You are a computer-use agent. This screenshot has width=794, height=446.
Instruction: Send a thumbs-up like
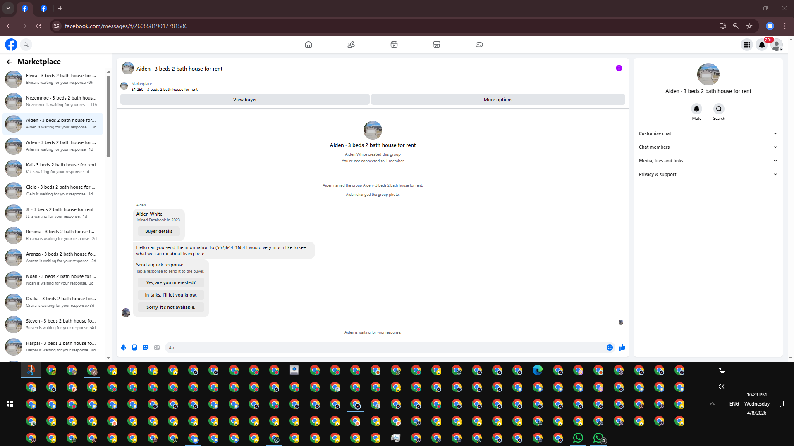pyautogui.click(x=622, y=348)
